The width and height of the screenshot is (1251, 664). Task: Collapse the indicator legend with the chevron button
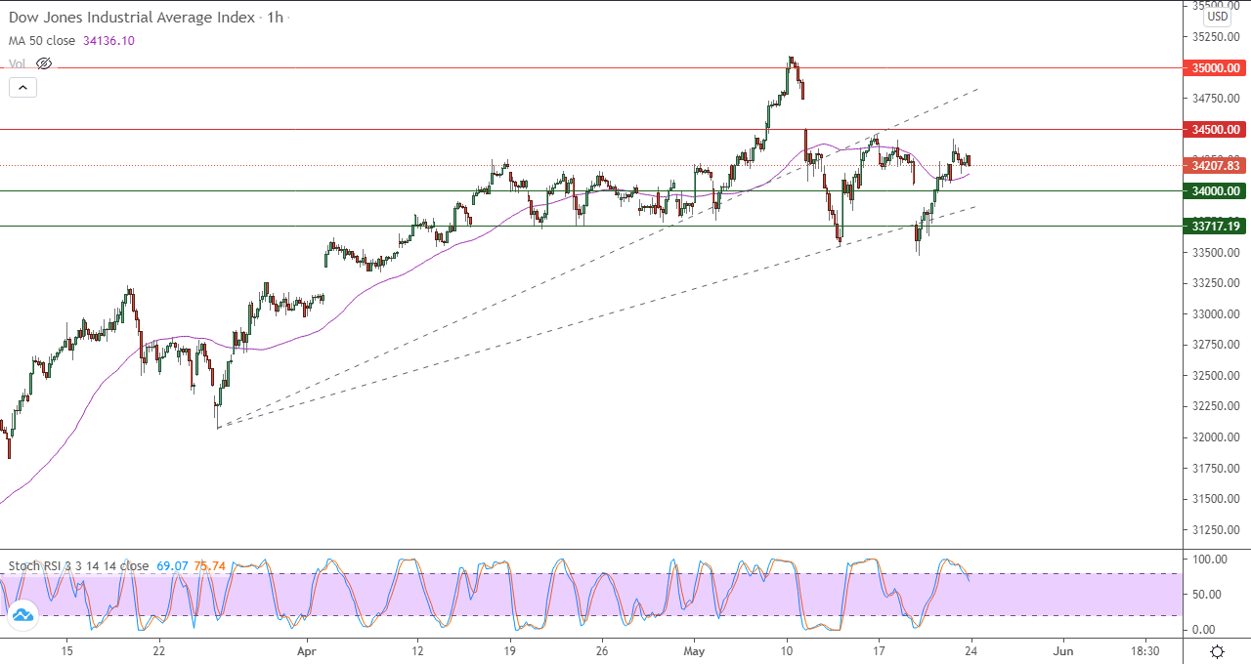tap(23, 87)
